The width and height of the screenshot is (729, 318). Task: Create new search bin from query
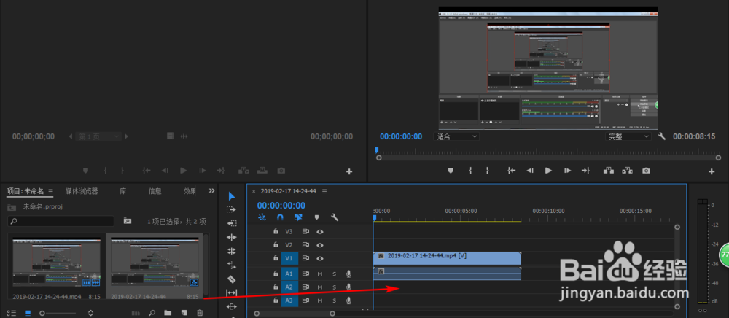tap(128, 221)
